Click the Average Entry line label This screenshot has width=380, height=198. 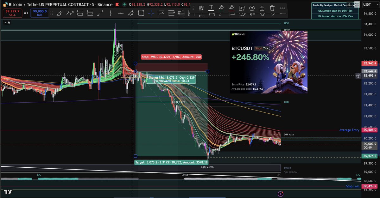(x=350, y=130)
